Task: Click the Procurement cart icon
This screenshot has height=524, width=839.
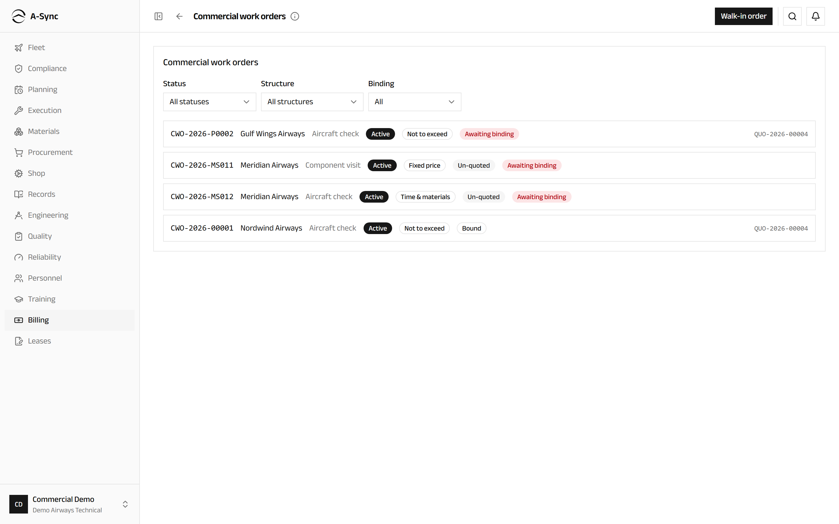Action: (x=19, y=153)
